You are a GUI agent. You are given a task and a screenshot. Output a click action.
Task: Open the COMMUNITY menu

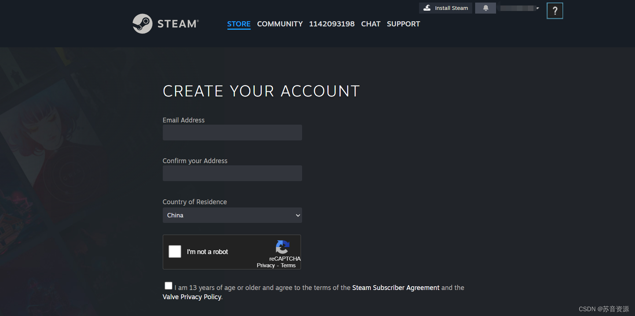point(280,24)
